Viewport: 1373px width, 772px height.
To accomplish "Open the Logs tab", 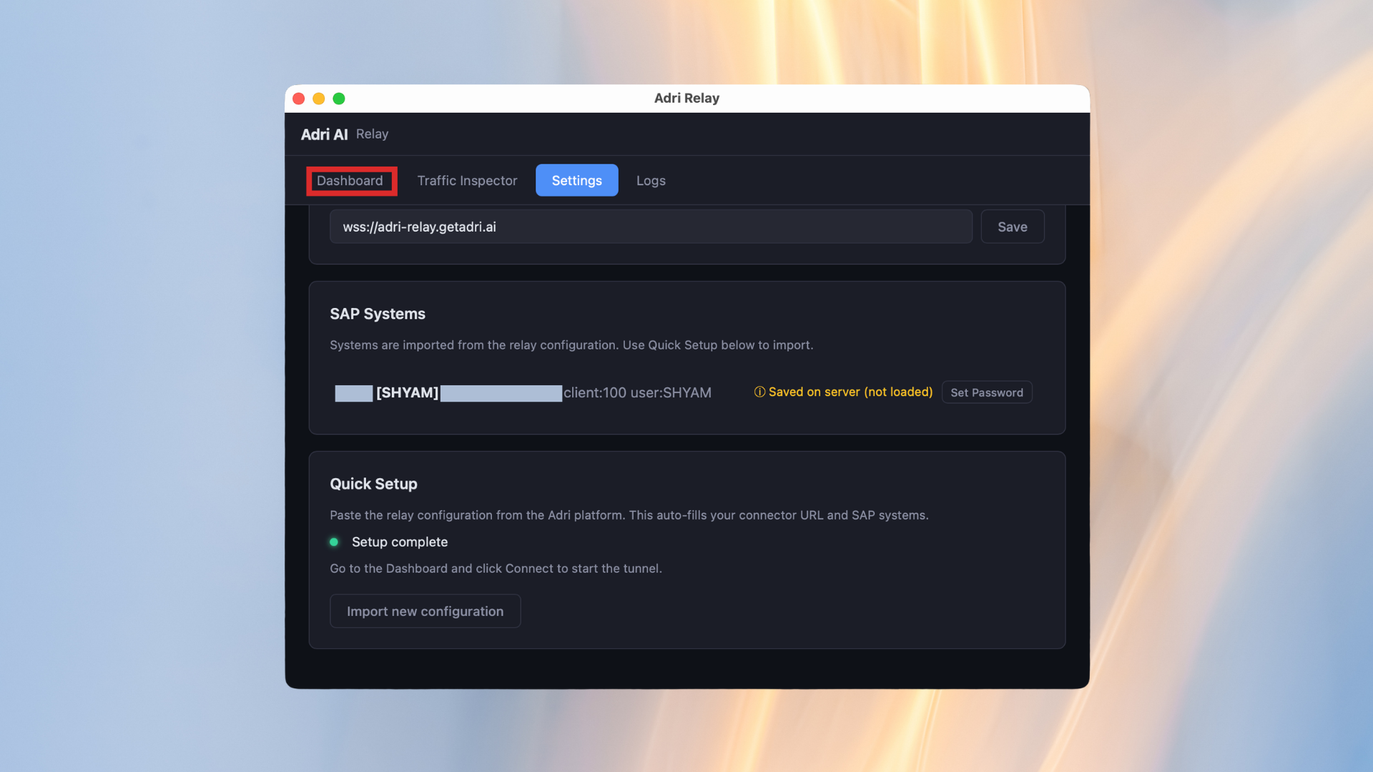I will point(650,180).
